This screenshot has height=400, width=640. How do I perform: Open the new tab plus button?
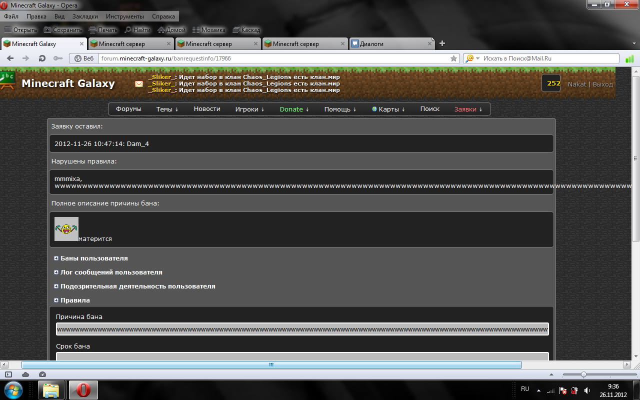tap(442, 44)
